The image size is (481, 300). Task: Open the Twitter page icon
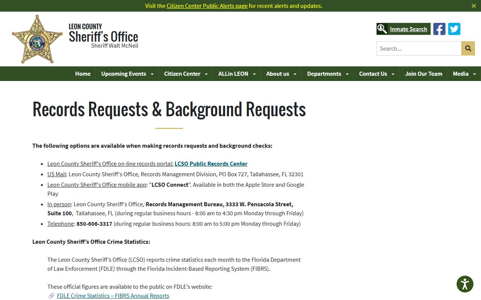[x=454, y=29]
